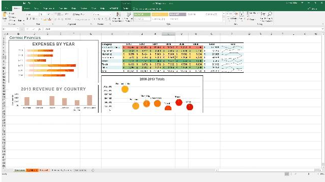This screenshot has width=325, height=182.
Task: Add a new sheet with plus icon
Action: [x=92, y=170]
